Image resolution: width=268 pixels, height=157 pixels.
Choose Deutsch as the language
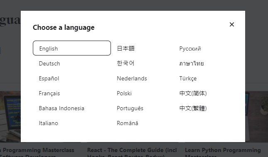click(49, 63)
